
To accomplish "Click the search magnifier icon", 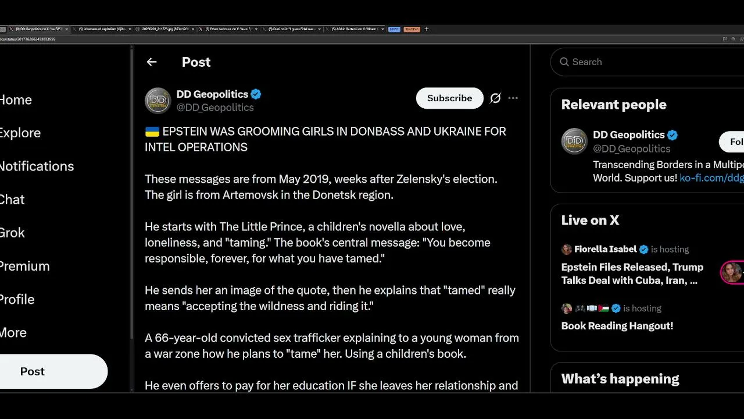I will (564, 62).
